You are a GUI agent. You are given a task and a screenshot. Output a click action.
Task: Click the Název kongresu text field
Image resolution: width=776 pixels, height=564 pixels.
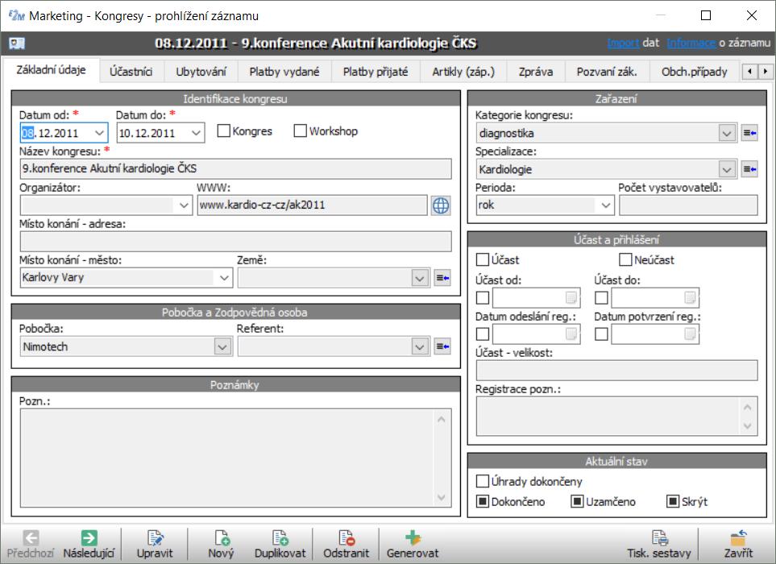(x=235, y=168)
